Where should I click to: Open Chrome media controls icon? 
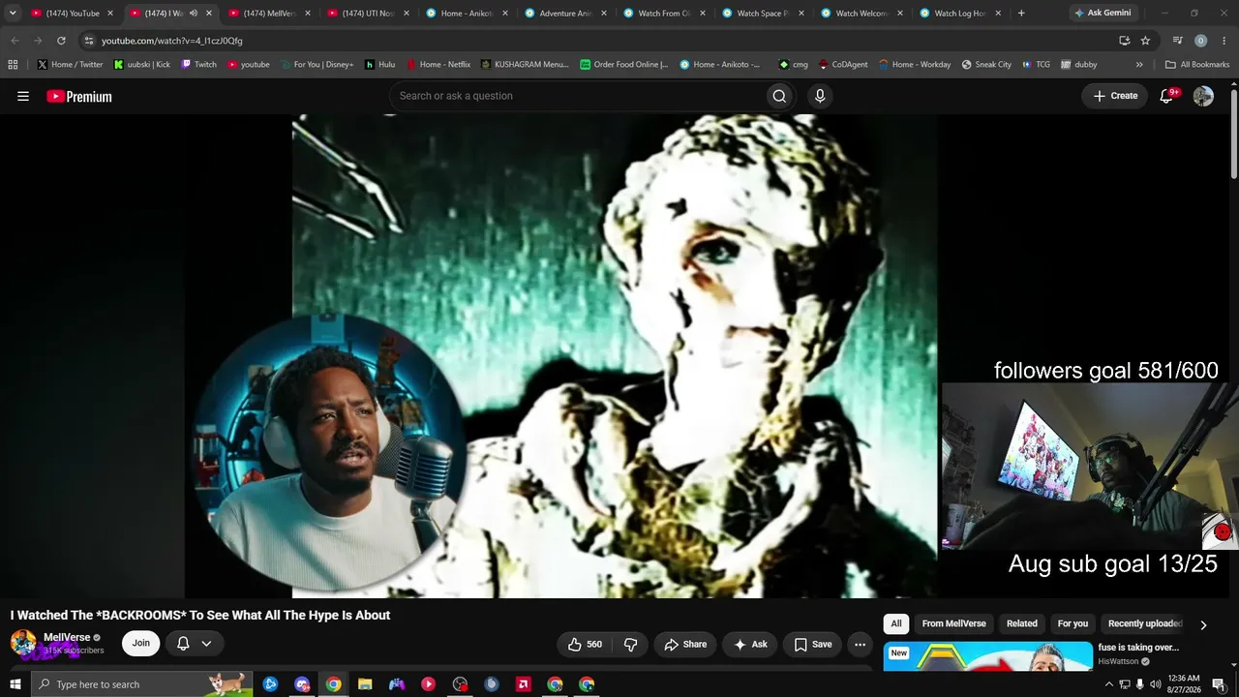tap(1177, 41)
